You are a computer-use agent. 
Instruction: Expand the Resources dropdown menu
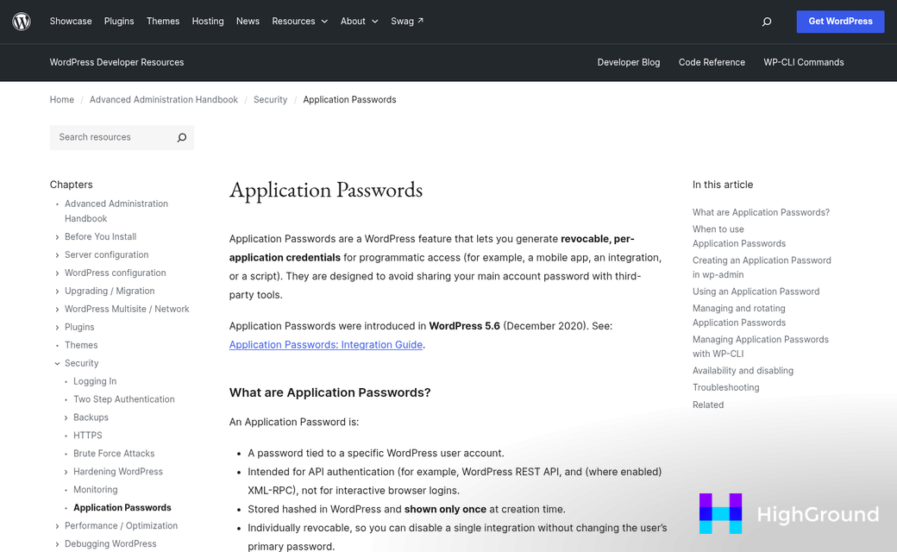[300, 22]
